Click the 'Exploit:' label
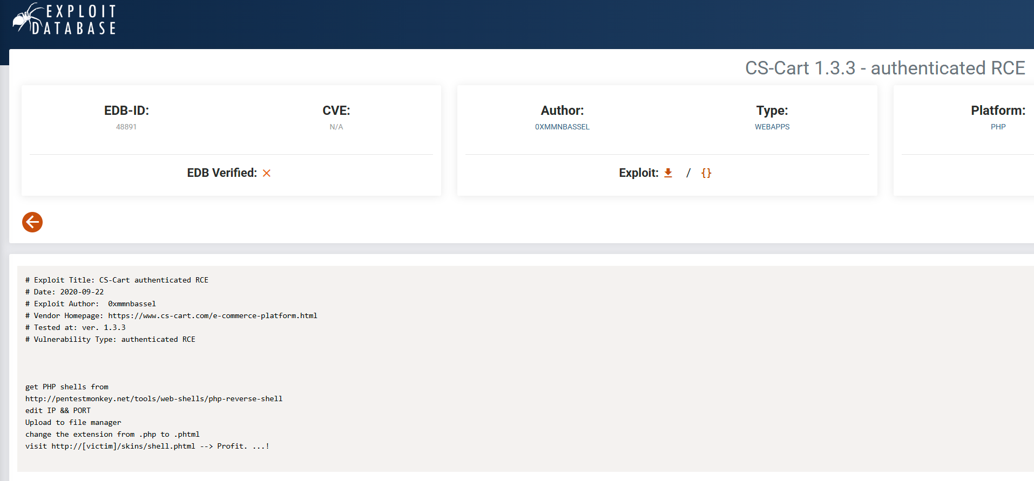The height and width of the screenshot is (481, 1034). click(639, 173)
